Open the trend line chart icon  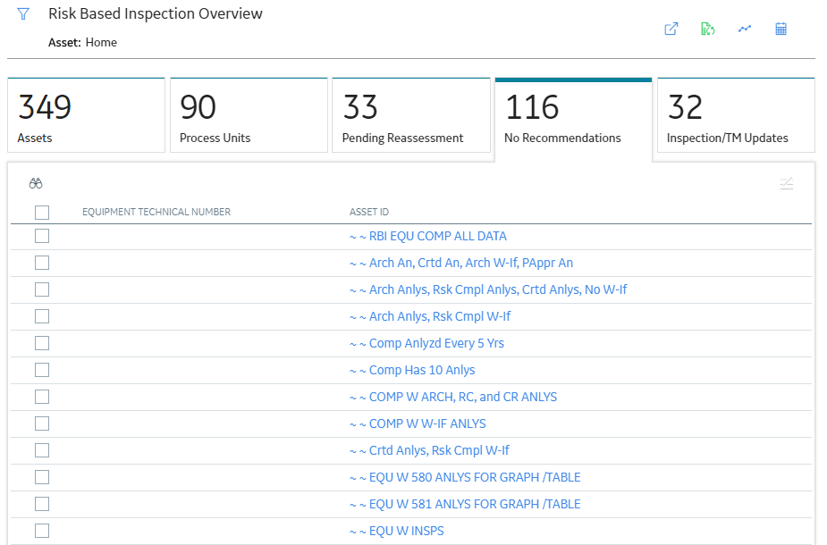[744, 29]
